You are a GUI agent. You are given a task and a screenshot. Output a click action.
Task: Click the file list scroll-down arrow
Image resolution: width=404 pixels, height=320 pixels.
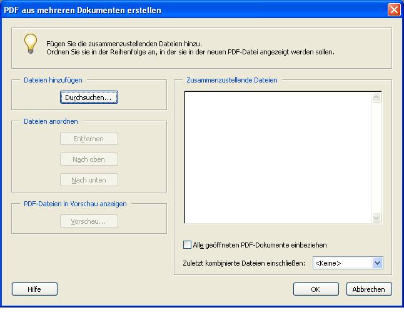376,218
